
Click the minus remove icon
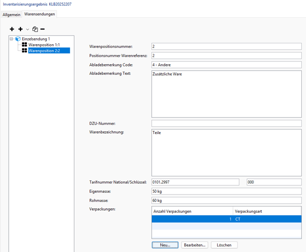pos(42,29)
